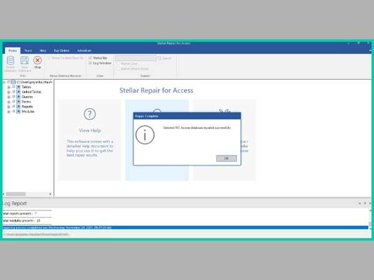The height and width of the screenshot is (280, 374).
Task: Open the Tools ribbon tab
Action: coord(28,50)
